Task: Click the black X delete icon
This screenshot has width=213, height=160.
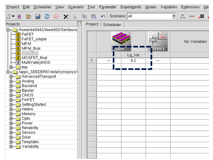Action: click(x=66, y=16)
